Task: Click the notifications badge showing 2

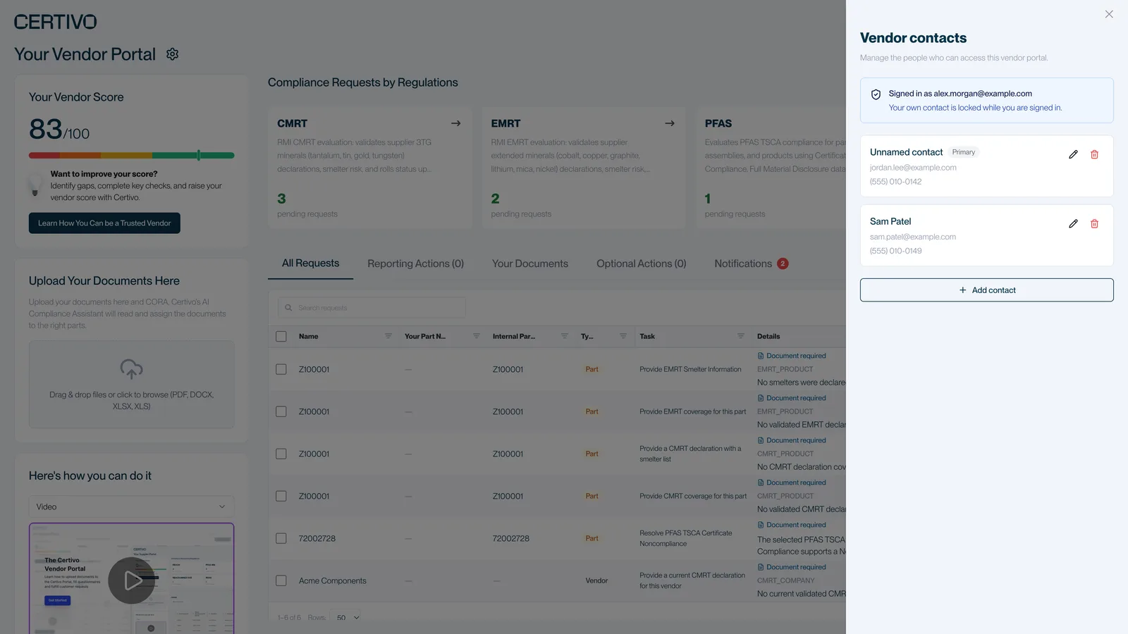Action: coord(783,263)
